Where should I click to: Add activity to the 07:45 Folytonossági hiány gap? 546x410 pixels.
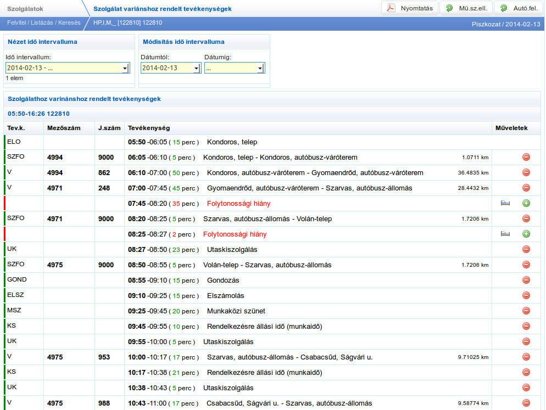[x=526, y=203]
